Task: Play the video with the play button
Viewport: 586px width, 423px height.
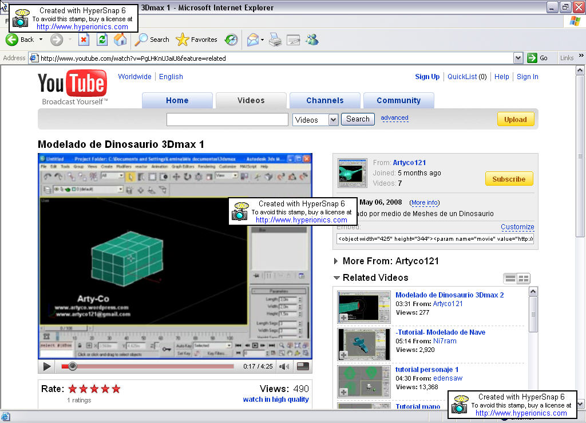Action: (x=47, y=366)
